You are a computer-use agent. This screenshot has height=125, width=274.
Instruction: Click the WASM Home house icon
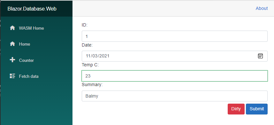(12, 28)
